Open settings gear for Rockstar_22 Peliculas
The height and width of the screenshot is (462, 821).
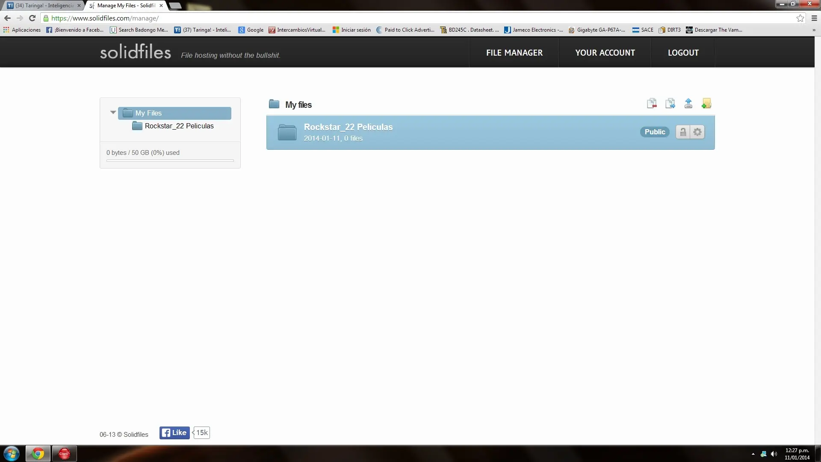pyautogui.click(x=697, y=132)
